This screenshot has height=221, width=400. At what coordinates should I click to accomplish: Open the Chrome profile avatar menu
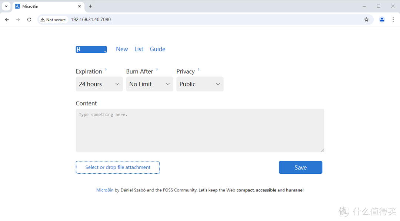(382, 20)
